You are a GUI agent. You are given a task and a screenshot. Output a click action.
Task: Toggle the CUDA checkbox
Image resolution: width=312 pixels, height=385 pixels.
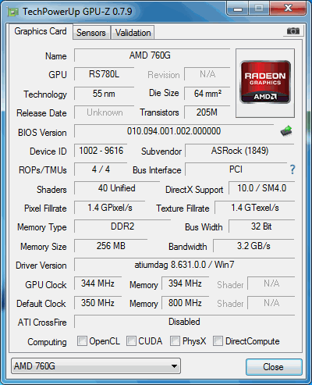(x=131, y=340)
